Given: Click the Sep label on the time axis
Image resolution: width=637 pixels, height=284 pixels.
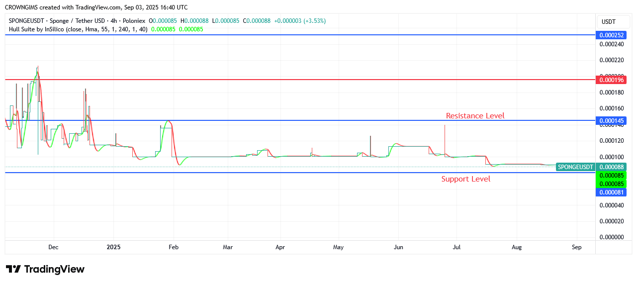Looking at the screenshot, I should coord(577,247).
